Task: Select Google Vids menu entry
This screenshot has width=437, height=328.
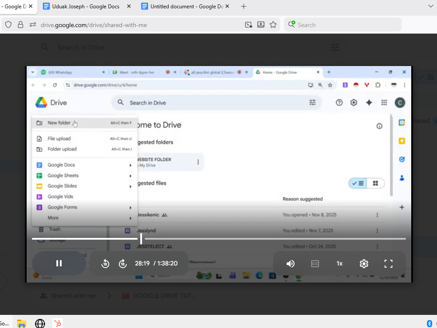Action: 85,197
